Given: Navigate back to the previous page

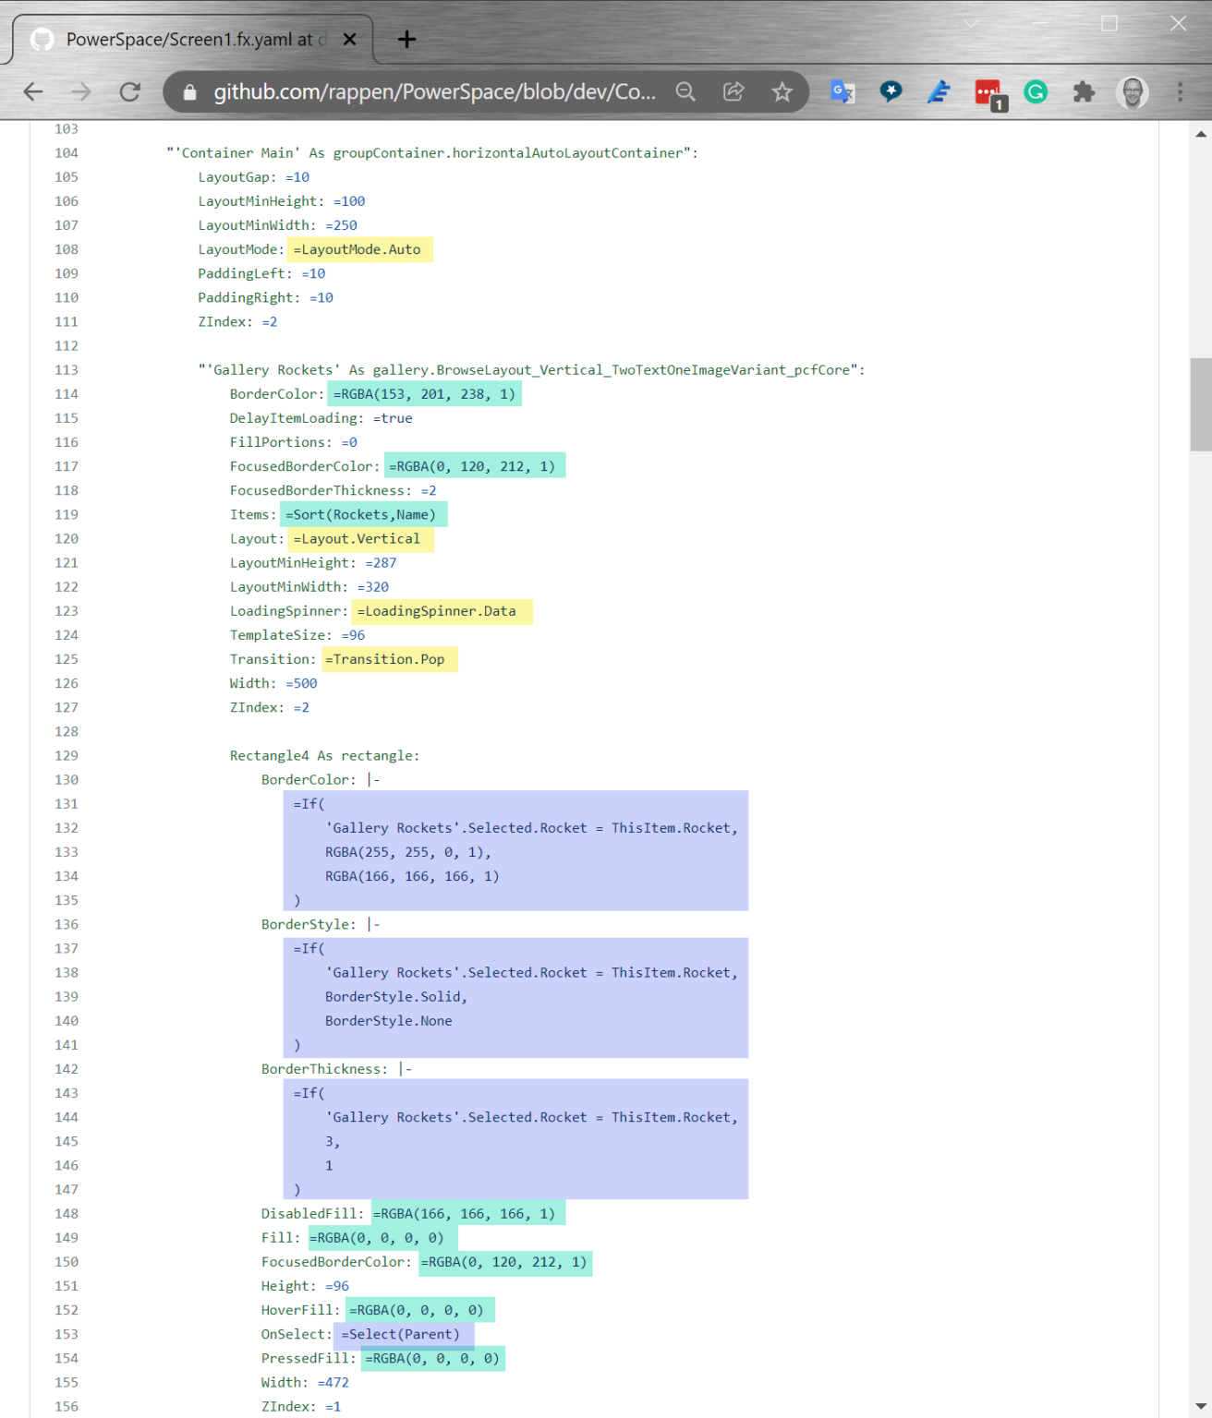Looking at the screenshot, I should 32,91.
